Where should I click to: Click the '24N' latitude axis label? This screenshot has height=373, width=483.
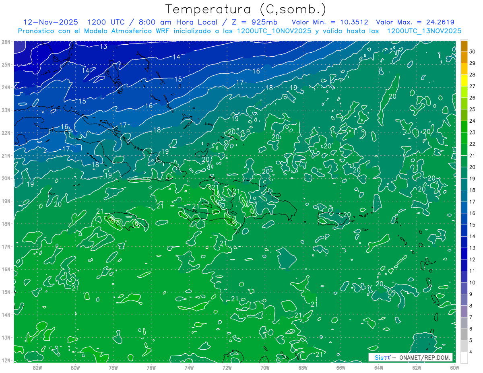pyautogui.click(x=6, y=87)
